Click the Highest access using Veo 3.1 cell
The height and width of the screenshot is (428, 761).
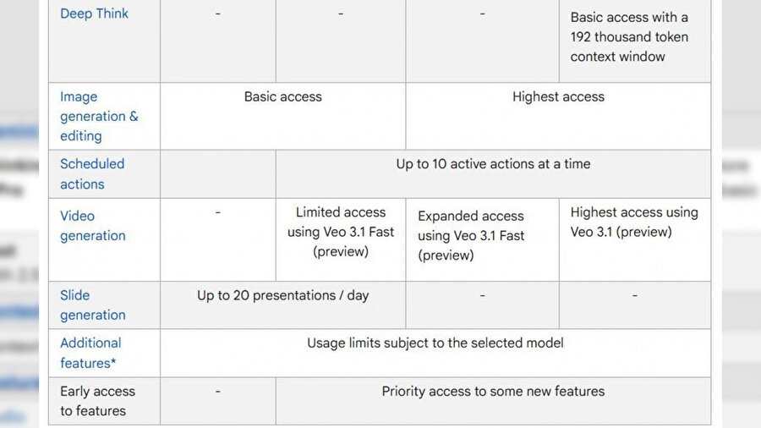(x=634, y=222)
